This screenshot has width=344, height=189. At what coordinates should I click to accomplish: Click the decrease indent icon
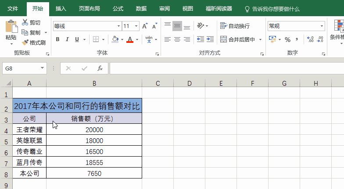pos(200,39)
